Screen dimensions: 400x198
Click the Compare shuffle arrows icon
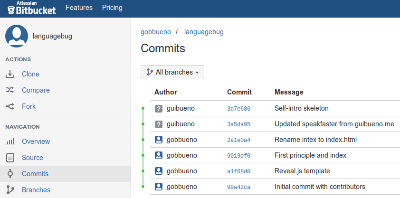click(x=10, y=90)
